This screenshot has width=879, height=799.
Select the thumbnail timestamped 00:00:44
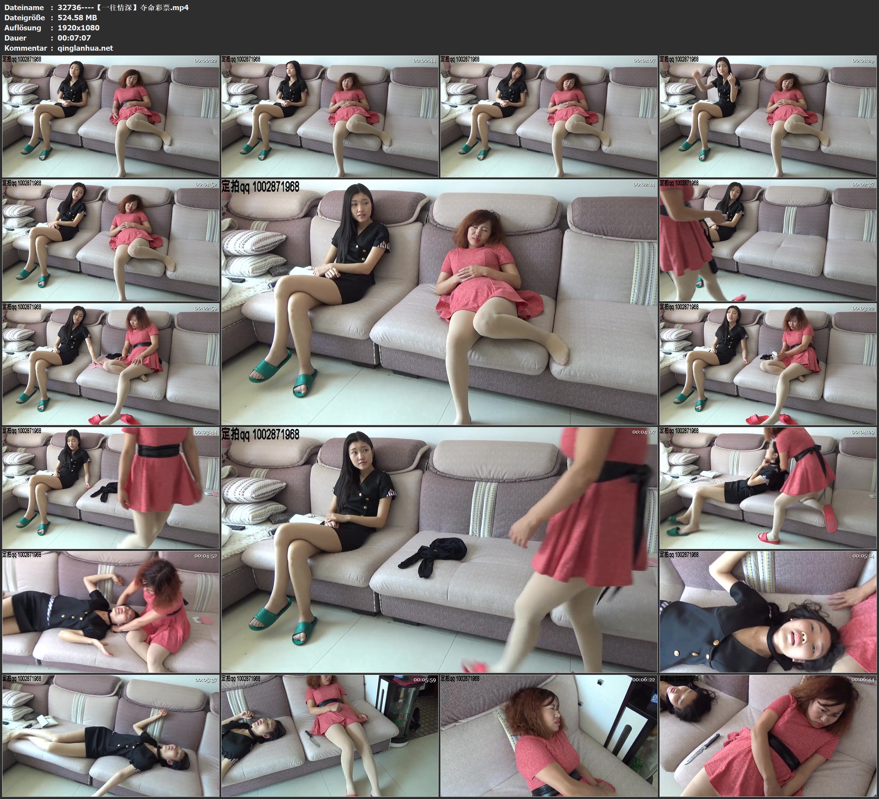(x=330, y=116)
